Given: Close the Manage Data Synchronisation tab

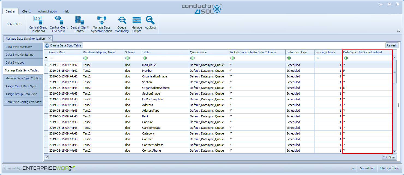Looking at the screenshot, I should pyautogui.click(x=49, y=39).
